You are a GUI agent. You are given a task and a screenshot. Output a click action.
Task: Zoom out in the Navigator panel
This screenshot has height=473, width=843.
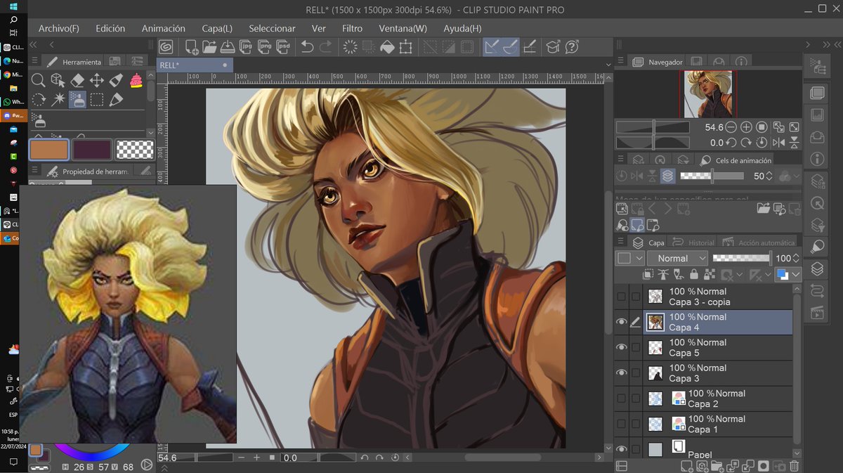tap(731, 127)
